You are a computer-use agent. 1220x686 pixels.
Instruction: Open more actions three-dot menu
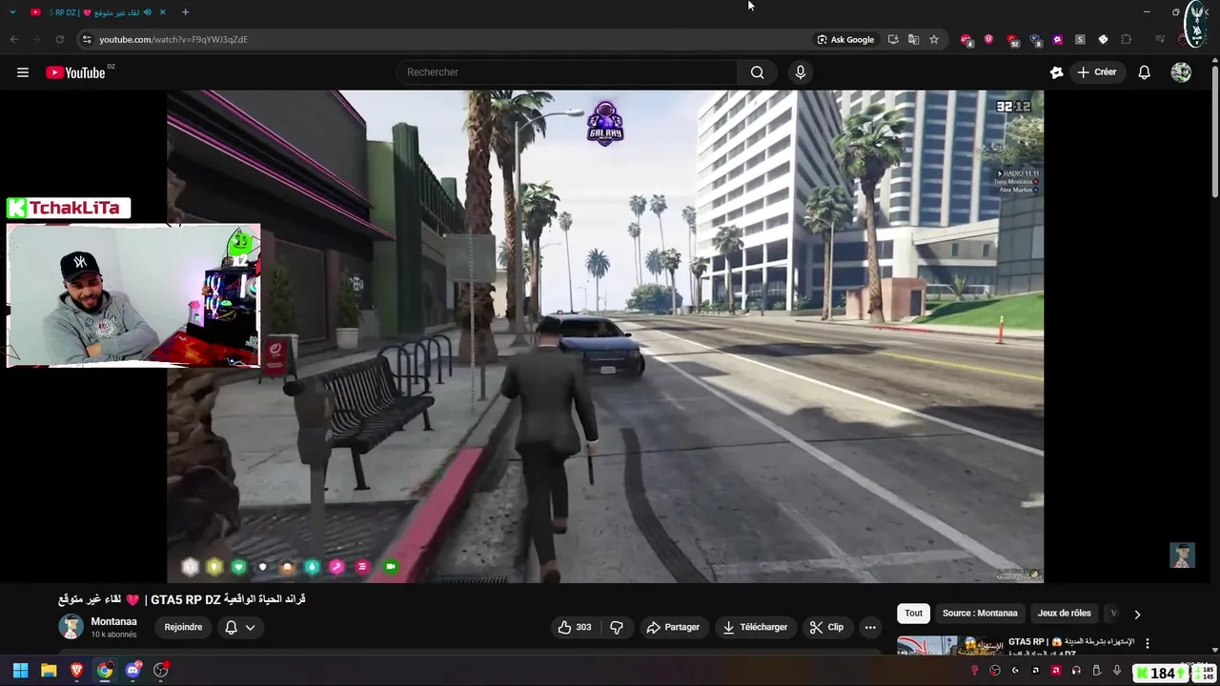coord(870,627)
